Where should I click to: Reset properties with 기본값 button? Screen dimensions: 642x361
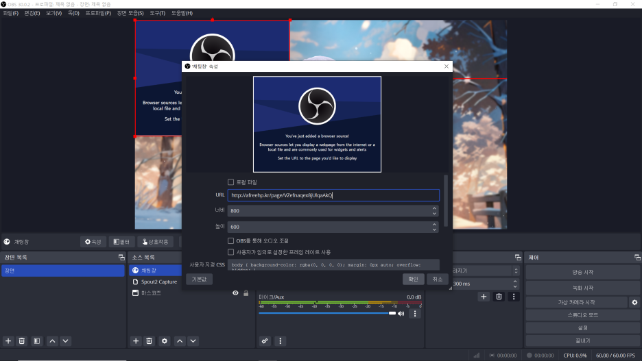click(200, 279)
